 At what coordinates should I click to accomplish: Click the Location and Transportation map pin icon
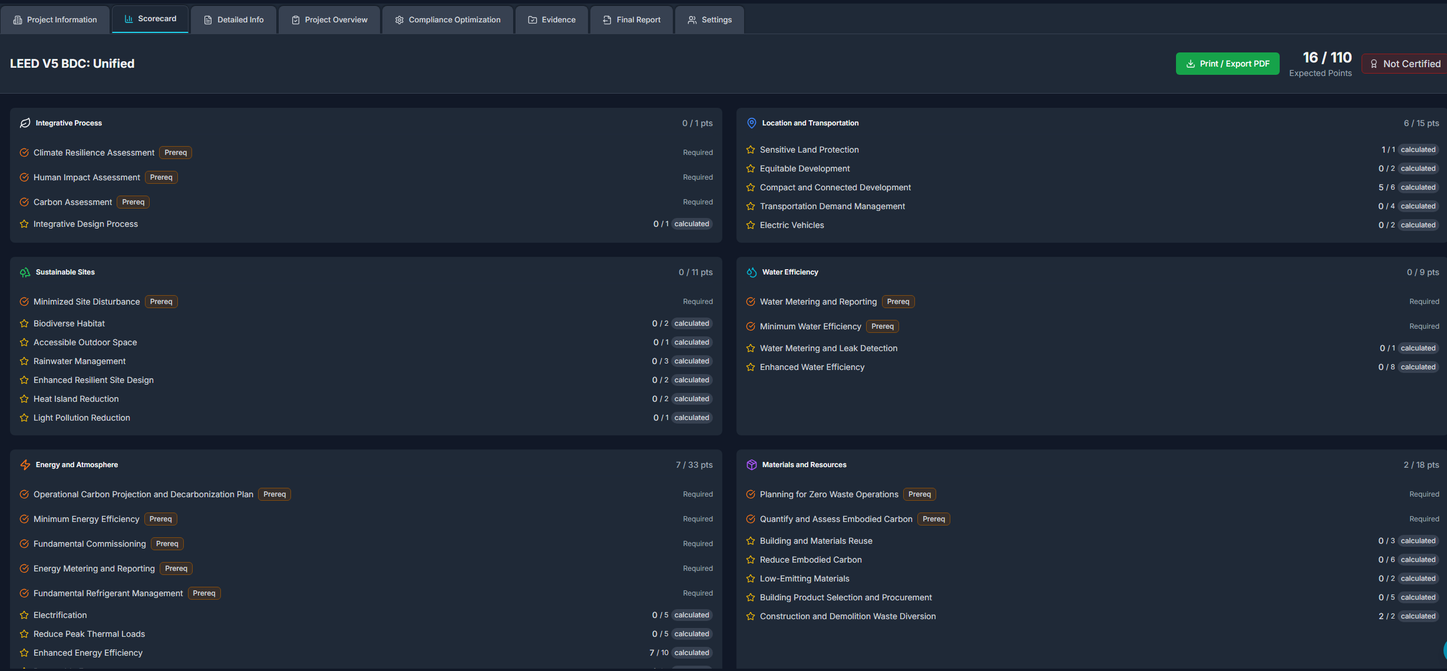(751, 123)
